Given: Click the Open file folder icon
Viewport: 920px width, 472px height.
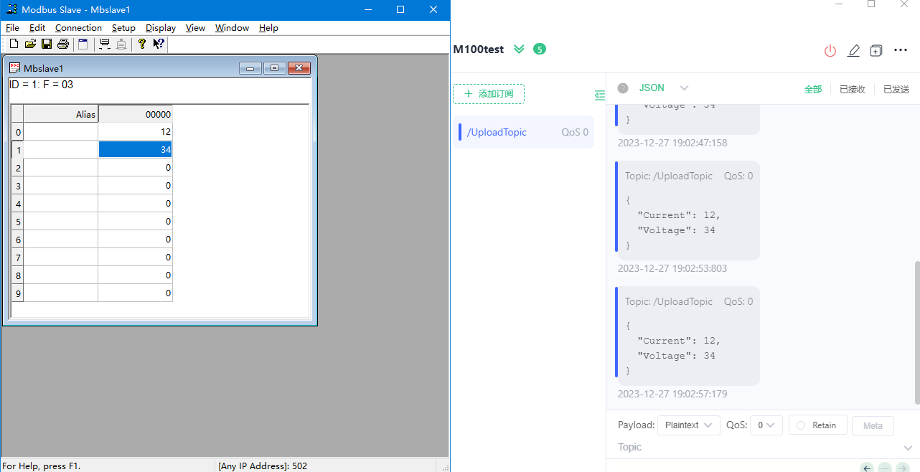Looking at the screenshot, I should [30, 44].
